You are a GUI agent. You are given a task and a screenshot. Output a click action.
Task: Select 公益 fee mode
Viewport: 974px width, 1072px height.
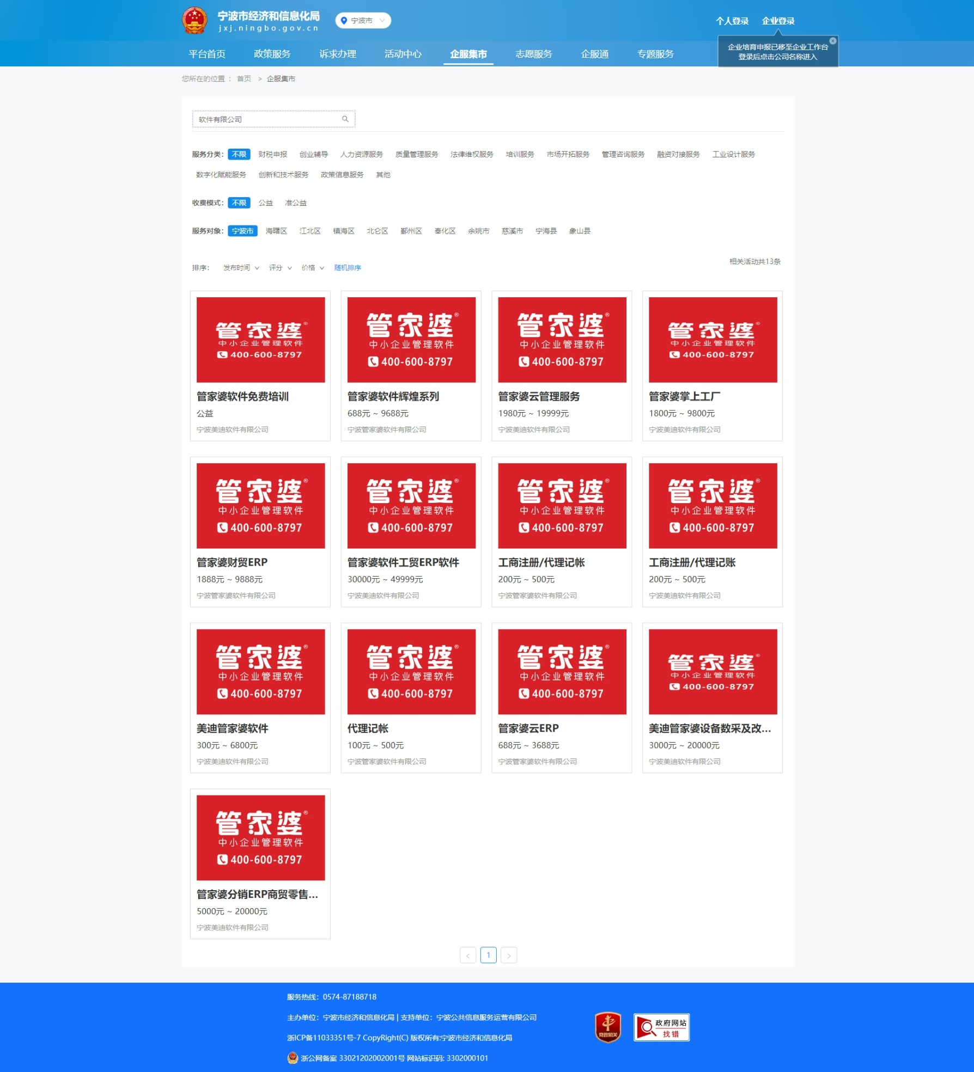[266, 203]
